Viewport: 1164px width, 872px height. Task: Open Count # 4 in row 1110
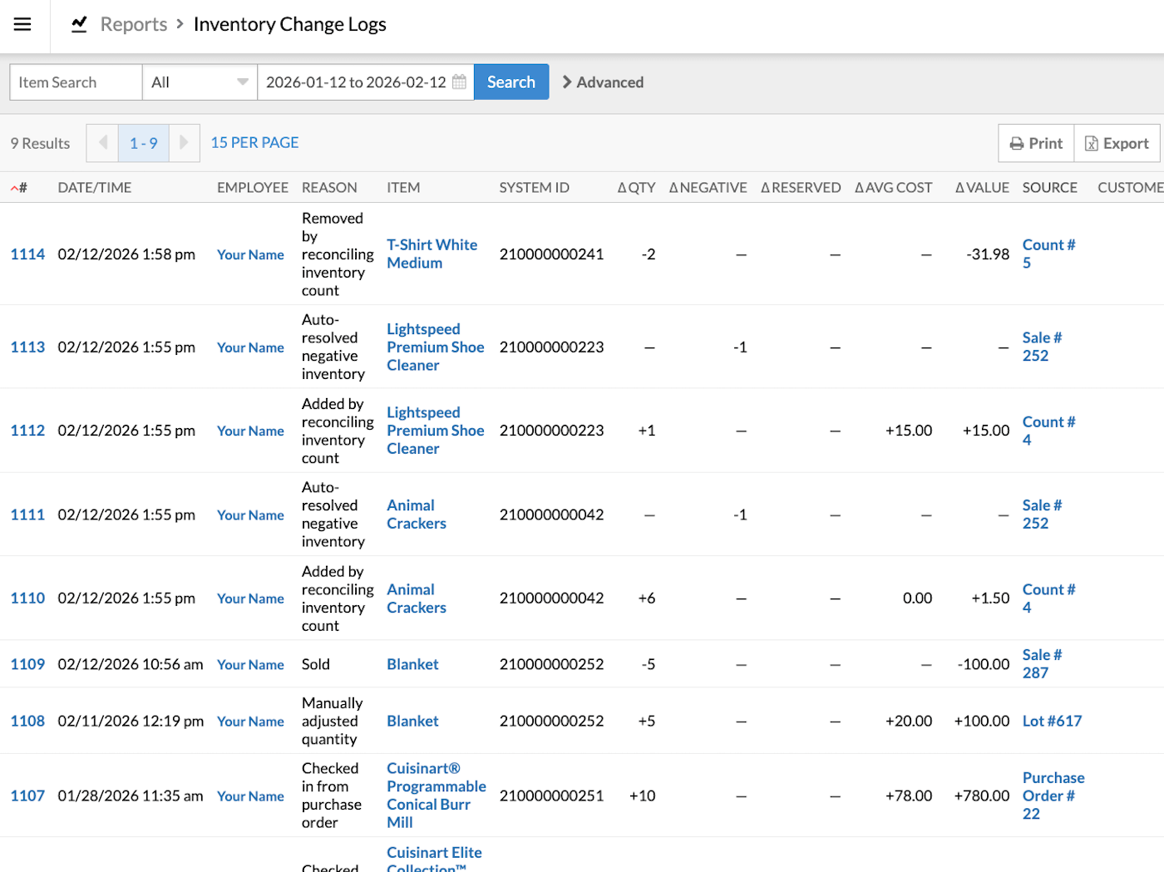(1049, 599)
